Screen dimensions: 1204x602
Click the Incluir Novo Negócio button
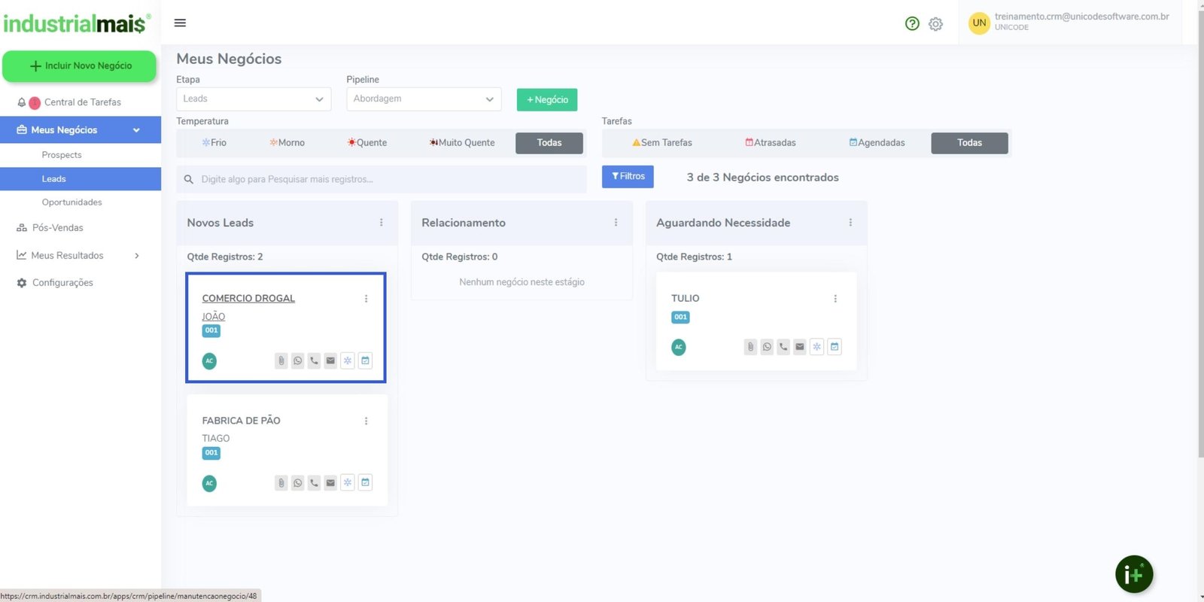coord(80,66)
